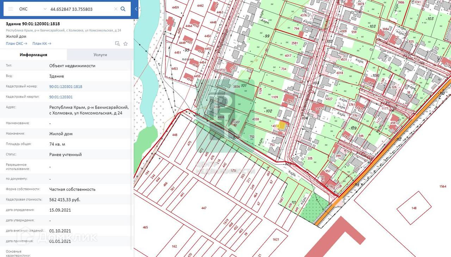Open the Кадастровый квартал value link

tap(61, 97)
